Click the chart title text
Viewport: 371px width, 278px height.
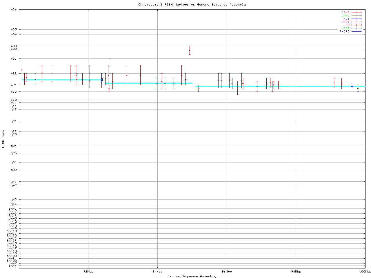192,5
